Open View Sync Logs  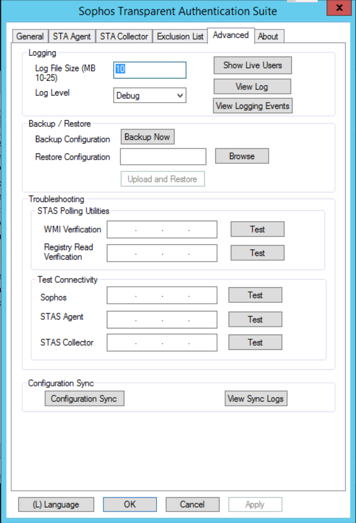tap(256, 399)
